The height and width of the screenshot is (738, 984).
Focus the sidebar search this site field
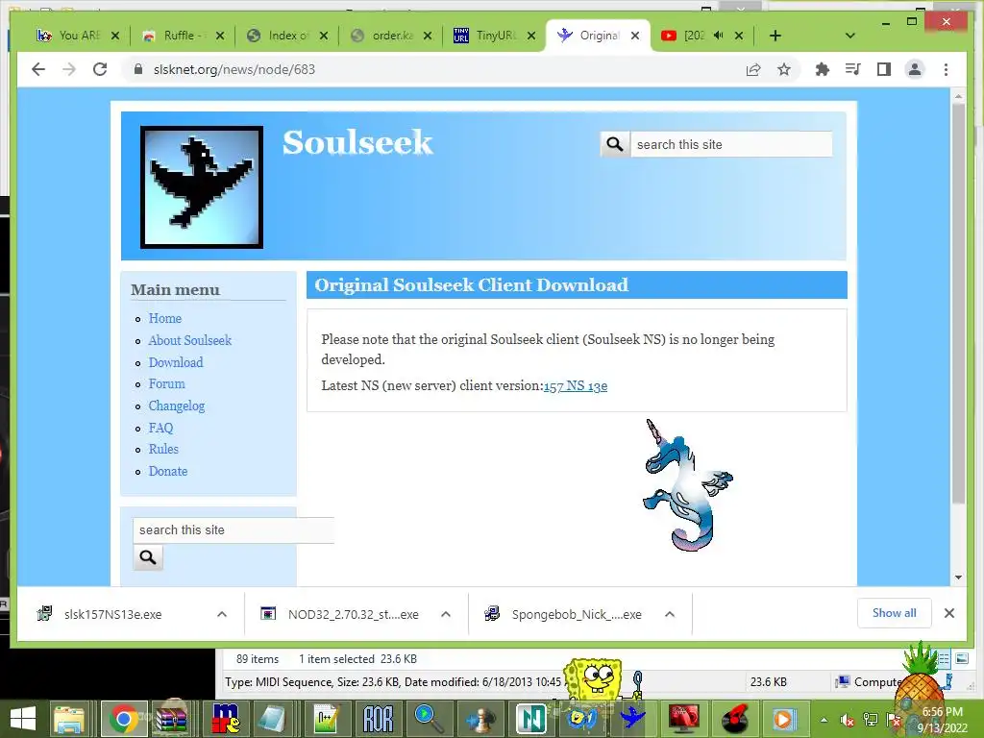[234, 529]
